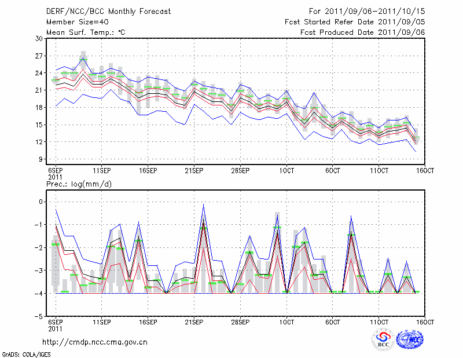The image size is (463, 358).
Task: Click the Fcst Started Refer Date text
Action: click(x=355, y=21)
